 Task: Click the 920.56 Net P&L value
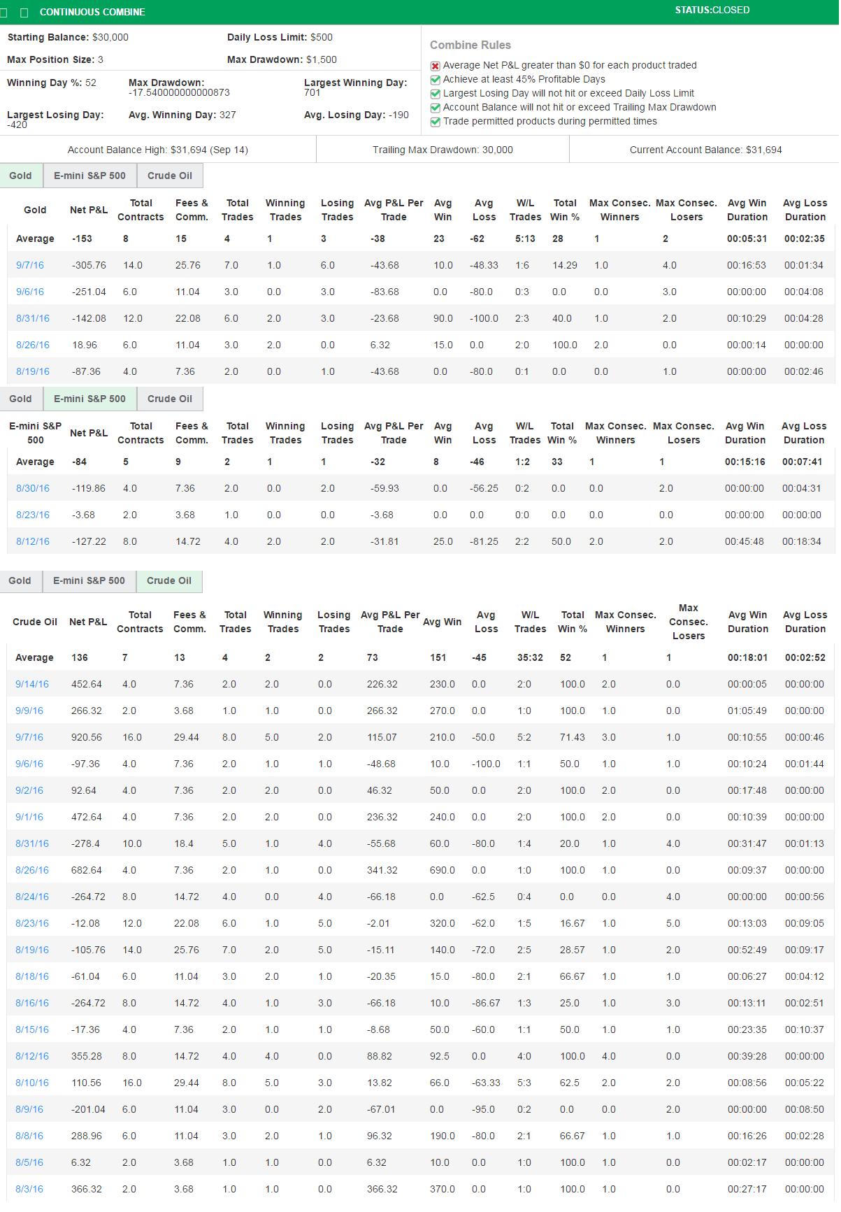(x=87, y=737)
